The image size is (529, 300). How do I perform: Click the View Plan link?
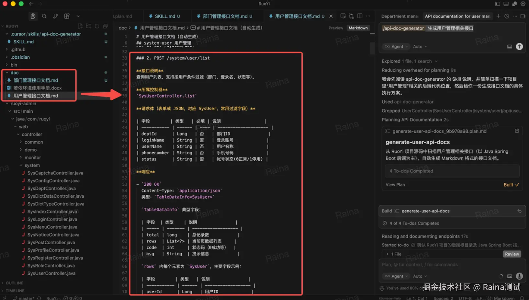point(395,185)
